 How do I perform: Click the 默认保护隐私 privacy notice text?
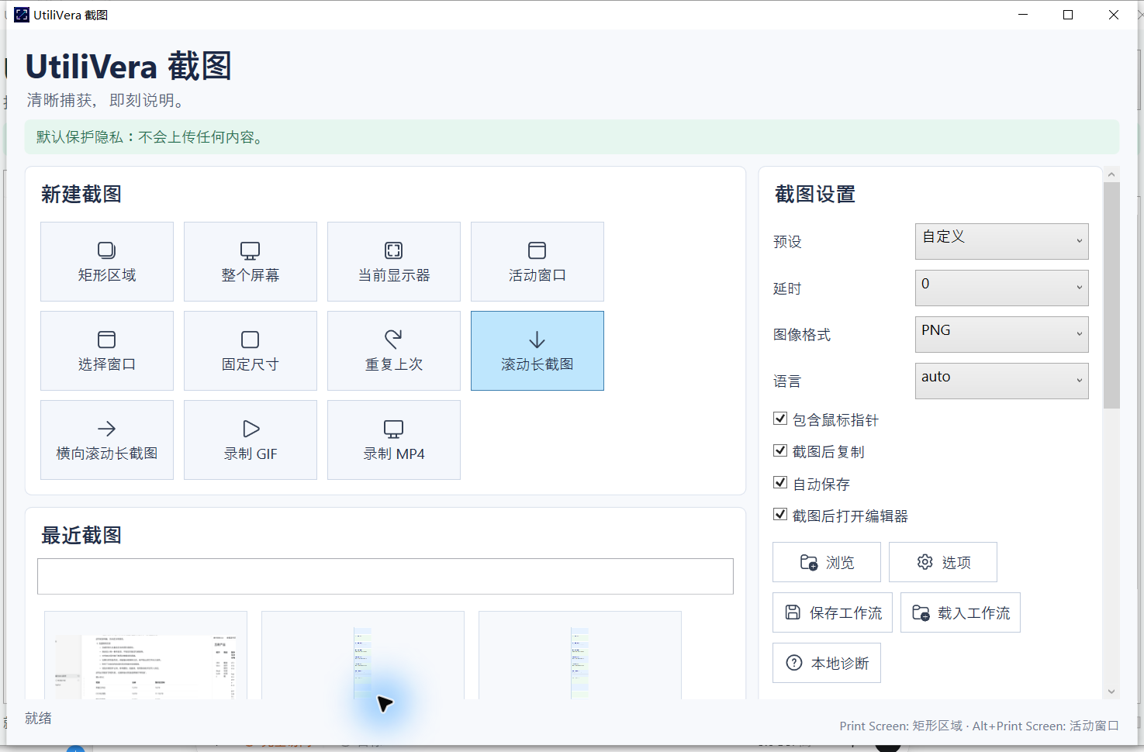point(152,137)
